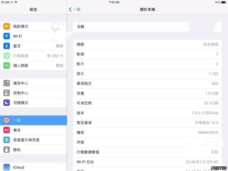This screenshot has height=171, width=228.
Task: Tap the 影片 videos row
Action: (147, 64)
